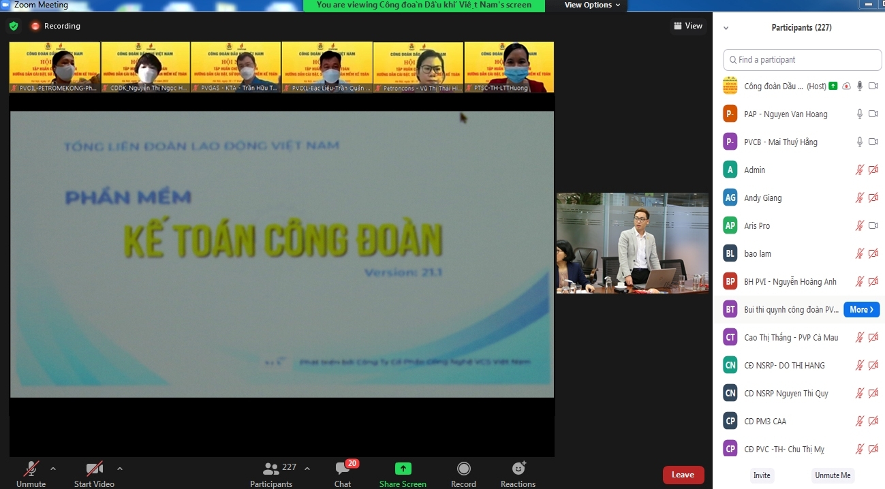The width and height of the screenshot is (885, 489).
Task: Select CDDK Nguyễn Thị Ngọc video thumbnail
Action: pyautogui.click(x=145, y=67)
